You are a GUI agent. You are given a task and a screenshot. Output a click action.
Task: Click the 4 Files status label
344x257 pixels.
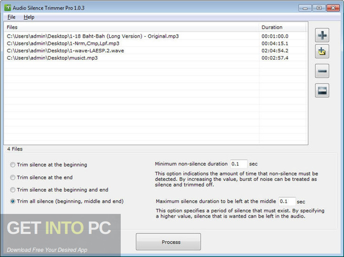[x=15, y=149]
